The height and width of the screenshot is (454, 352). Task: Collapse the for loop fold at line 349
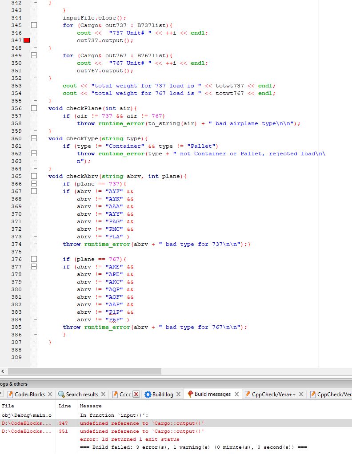(34, 55)
